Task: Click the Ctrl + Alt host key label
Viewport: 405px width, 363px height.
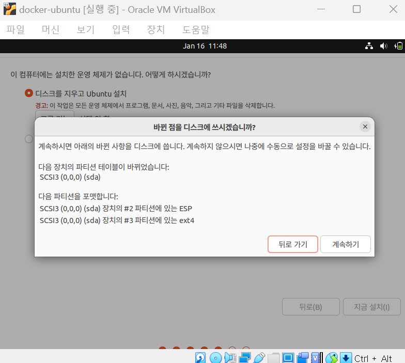Action: pos(373,358)
